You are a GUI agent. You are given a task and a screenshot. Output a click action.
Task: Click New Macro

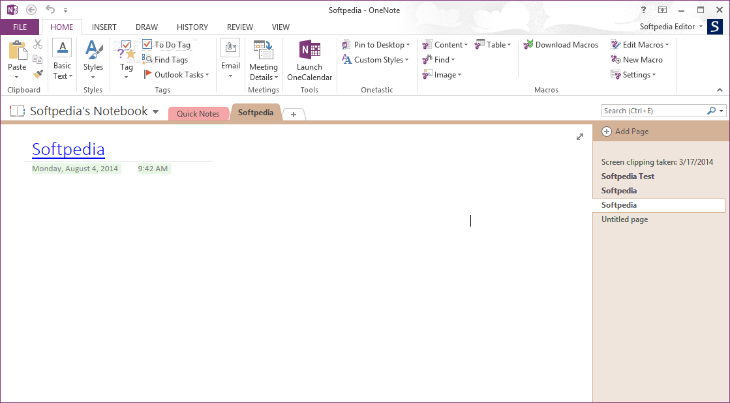click(637, 59)
